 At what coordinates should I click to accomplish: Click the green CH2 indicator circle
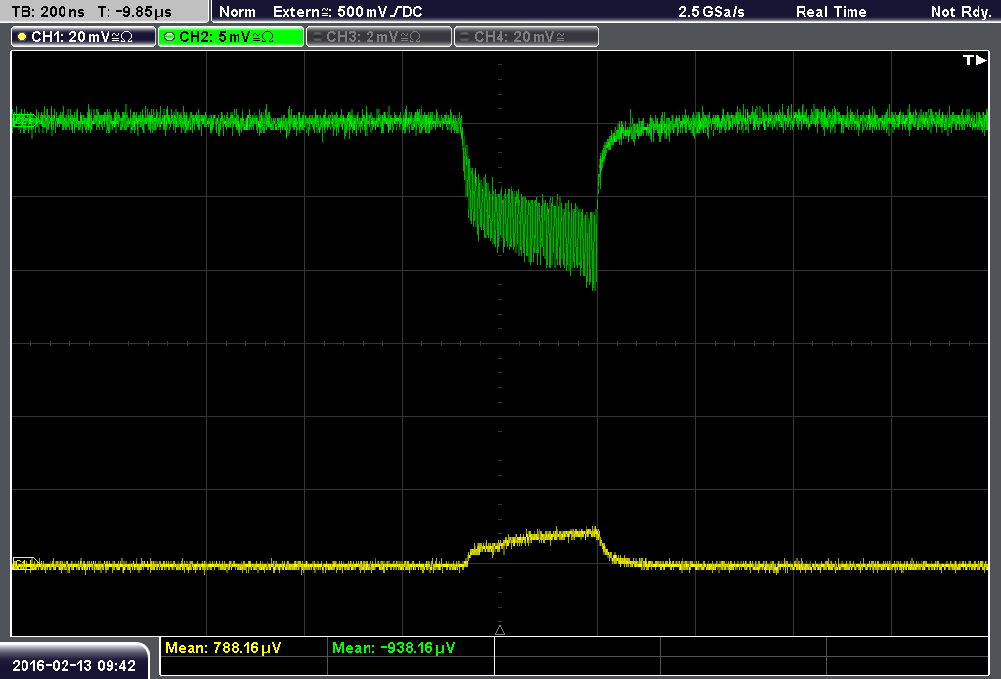pos(169,37)
